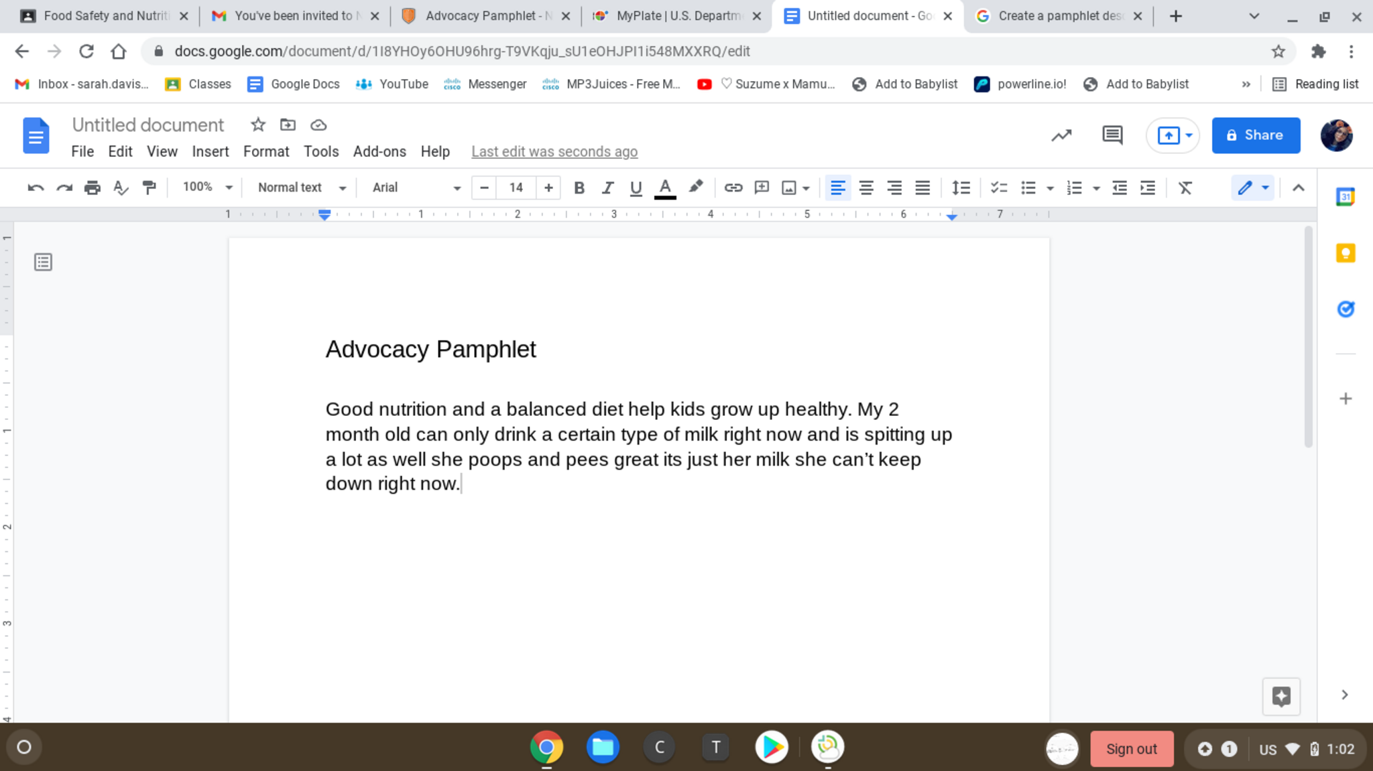Click the blue Share button

pyautogui.click(x=1255, y=135)
